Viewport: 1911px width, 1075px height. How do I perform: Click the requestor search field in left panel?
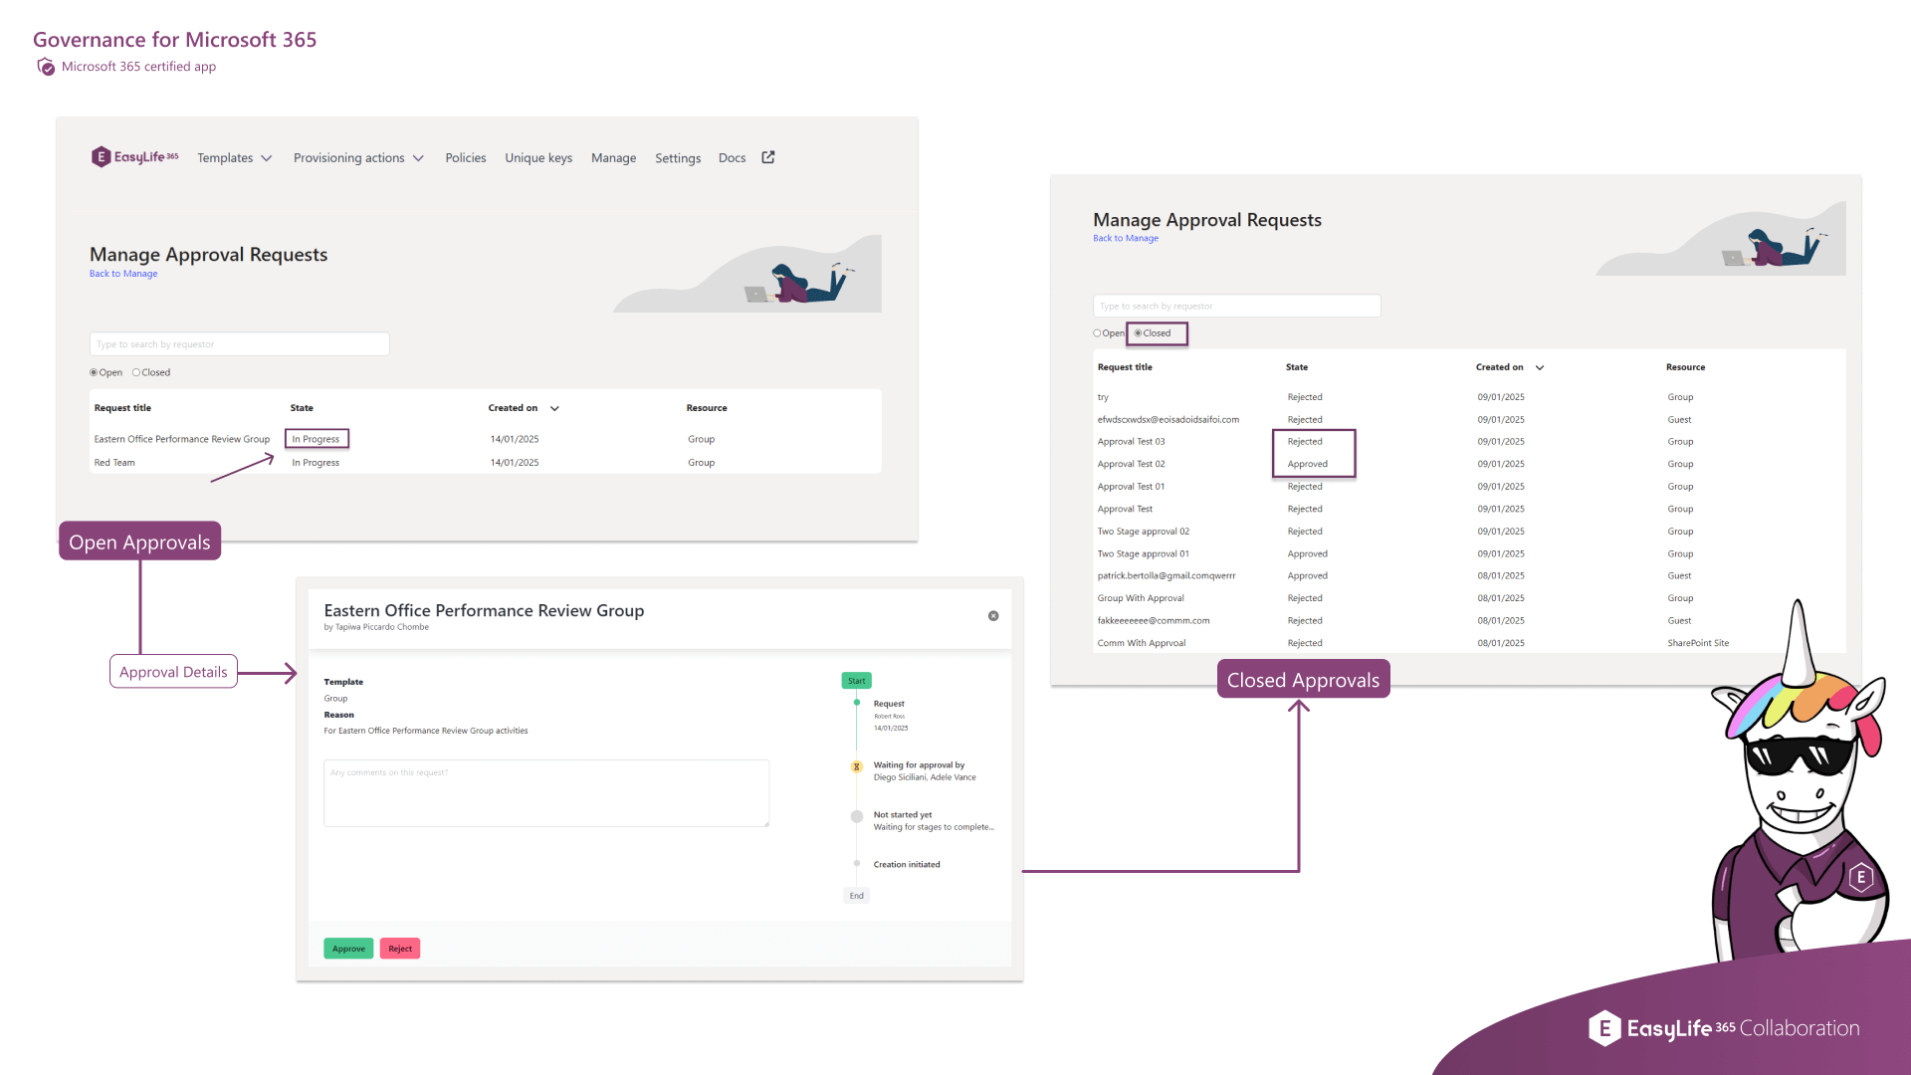[239, 344]
